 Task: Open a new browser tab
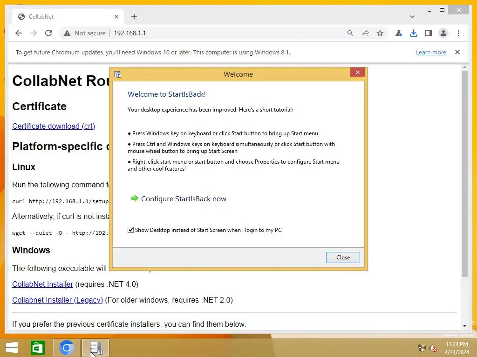tap(134, 17)
